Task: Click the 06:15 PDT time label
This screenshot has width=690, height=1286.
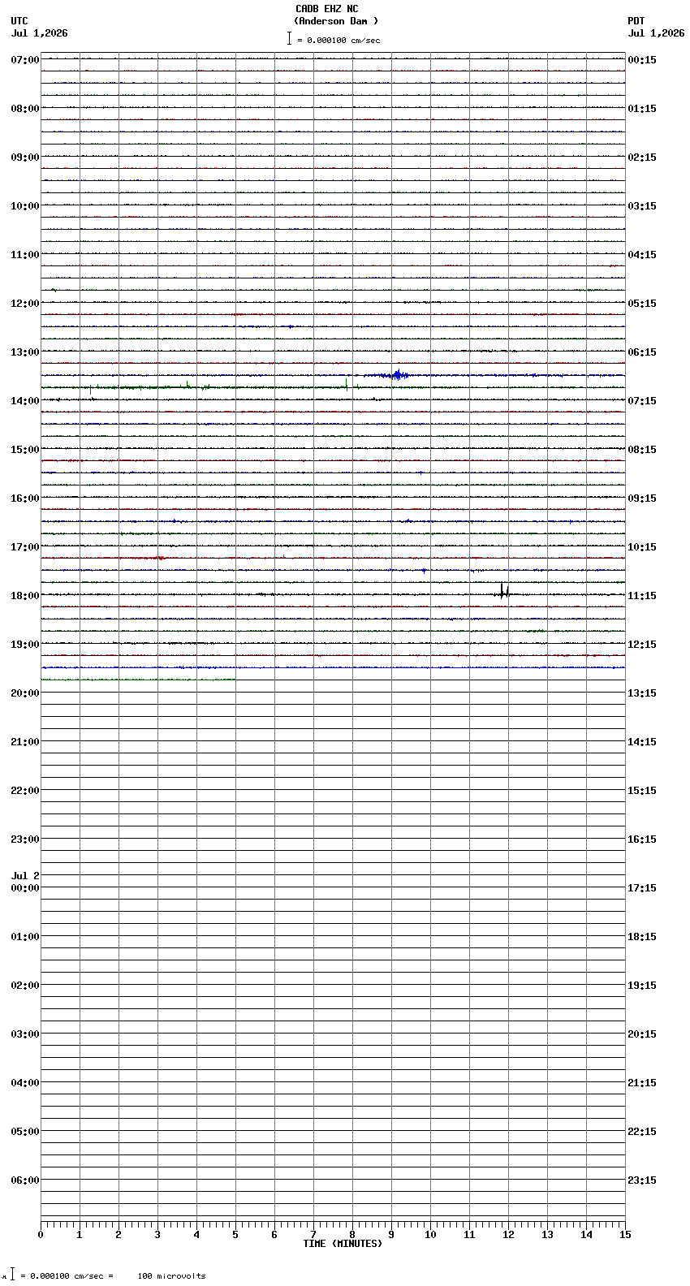Action: pyautogui.click(x=642, y=352)
